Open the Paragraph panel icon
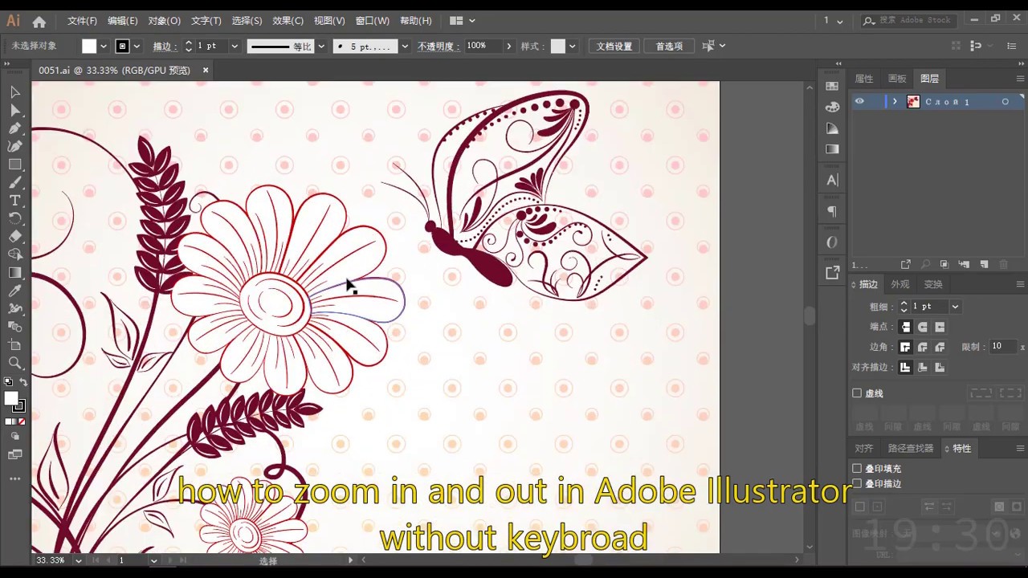 [x=832, y=211]
